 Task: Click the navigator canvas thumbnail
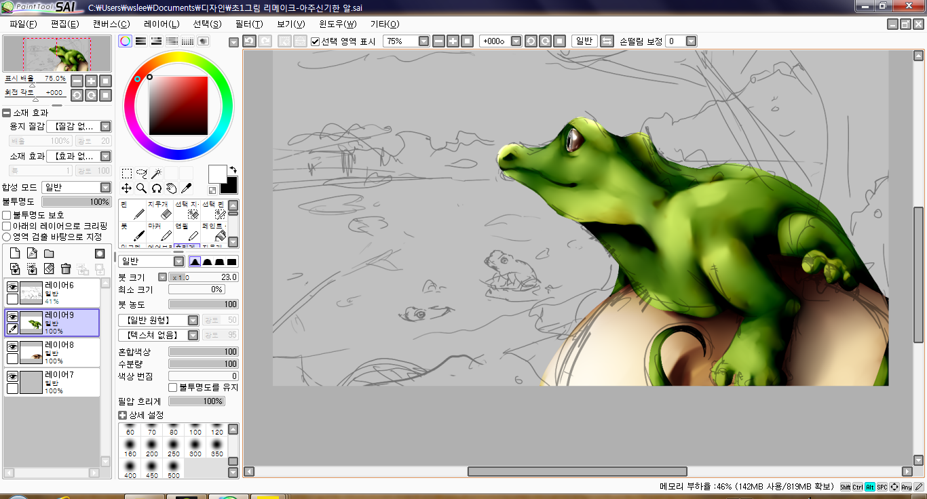pyautogui.click(x=57, y=54)
